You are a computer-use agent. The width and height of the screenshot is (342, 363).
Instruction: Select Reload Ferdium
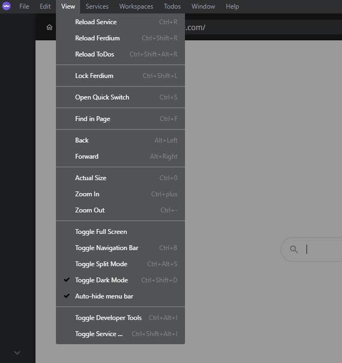(120, 38)
